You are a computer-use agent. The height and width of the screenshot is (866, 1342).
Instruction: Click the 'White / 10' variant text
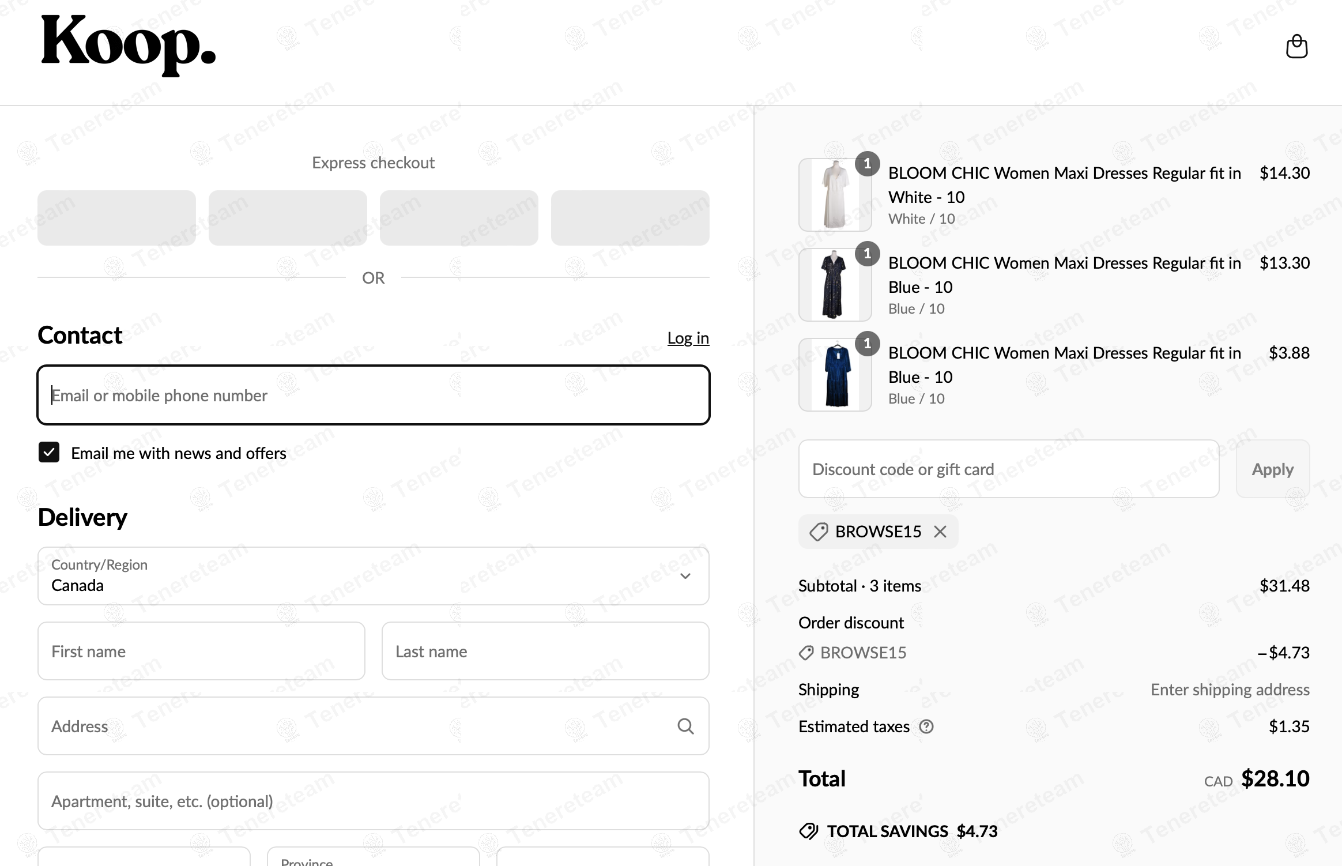(x=921, y=219)
